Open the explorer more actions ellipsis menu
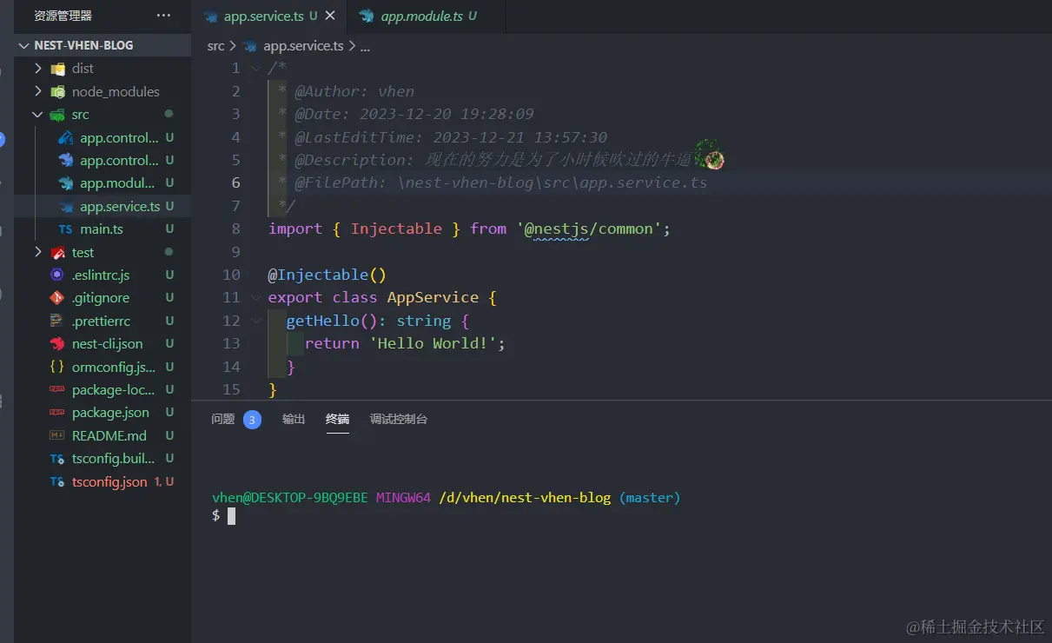 pos(163,16)
